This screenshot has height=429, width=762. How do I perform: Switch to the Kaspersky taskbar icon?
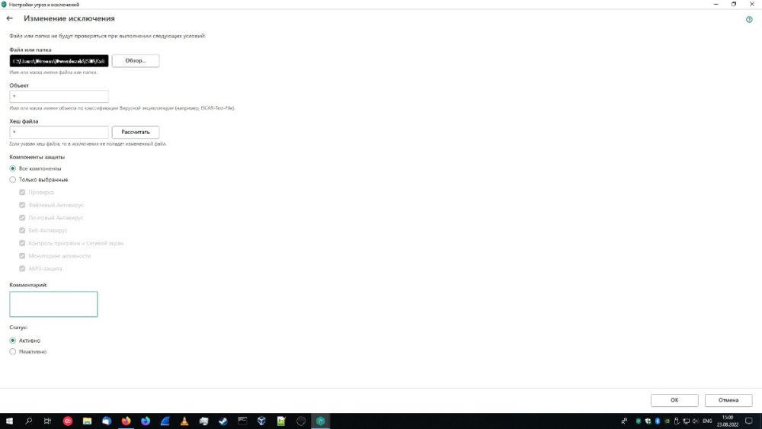pyautogui.click(x=320, y=421)
